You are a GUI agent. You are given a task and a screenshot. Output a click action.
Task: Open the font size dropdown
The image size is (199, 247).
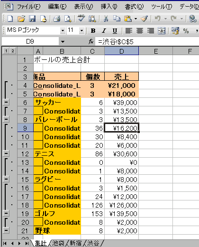81,30
